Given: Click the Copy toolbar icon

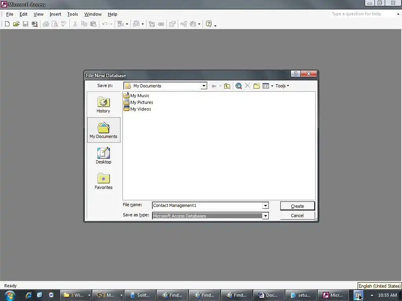Looking at the screenshot, I should coord(84,24).
